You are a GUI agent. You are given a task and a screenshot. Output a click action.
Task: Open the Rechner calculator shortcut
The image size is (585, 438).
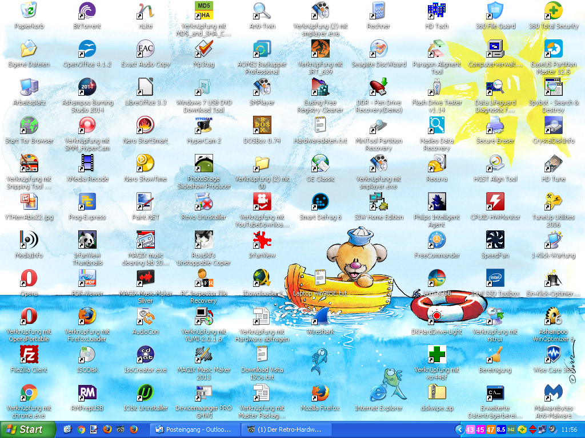coord(378,10)
